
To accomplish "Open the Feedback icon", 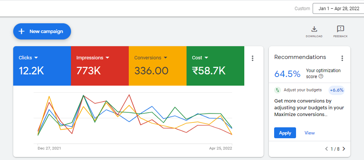I will [x=340, y=29].
